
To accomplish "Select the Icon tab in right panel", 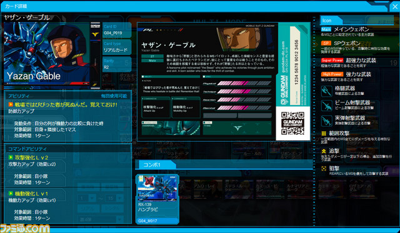I will [331, 21].
